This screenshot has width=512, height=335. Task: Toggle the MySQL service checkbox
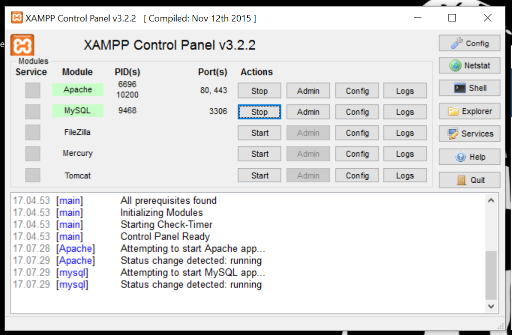33,111
